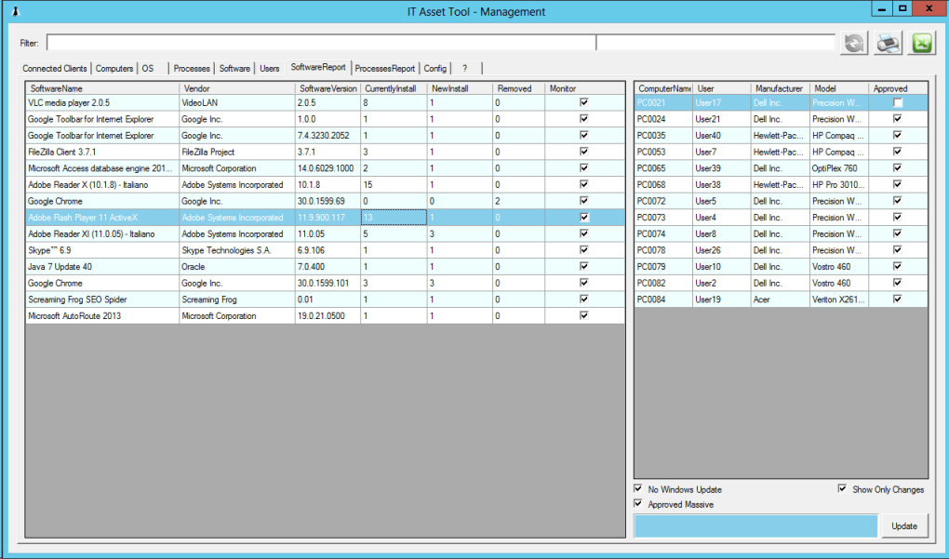The image size is (949, 559).
Task: Uncheck the Approved Massive option
Action: point(638,504)
